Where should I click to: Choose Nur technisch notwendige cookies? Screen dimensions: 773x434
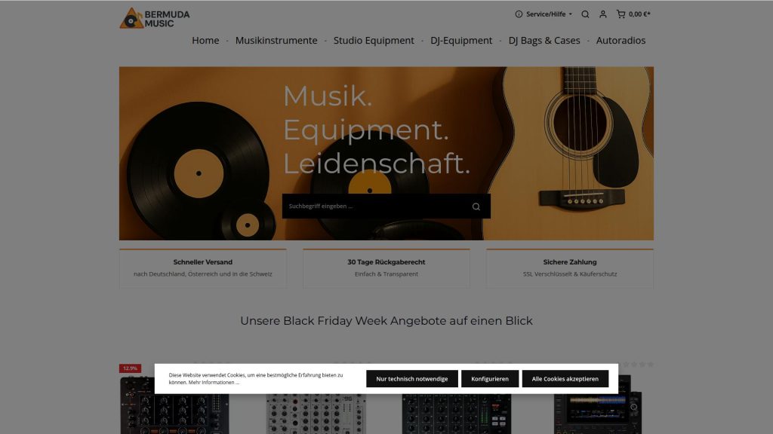[412, 378]
